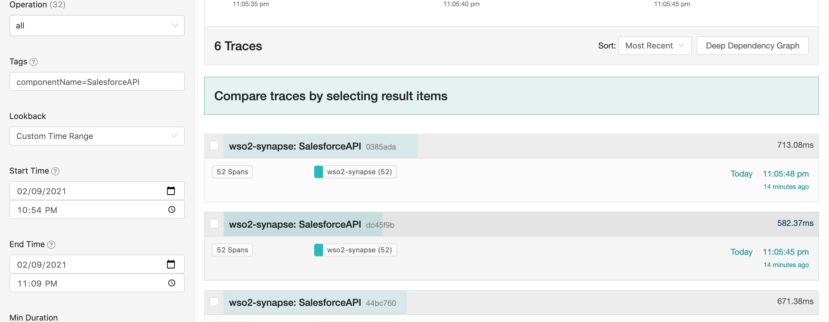829x322 pixels.
Task: Open trace SalesforceAPI dc45f9b title link
Action: click(x=295, y=224)
